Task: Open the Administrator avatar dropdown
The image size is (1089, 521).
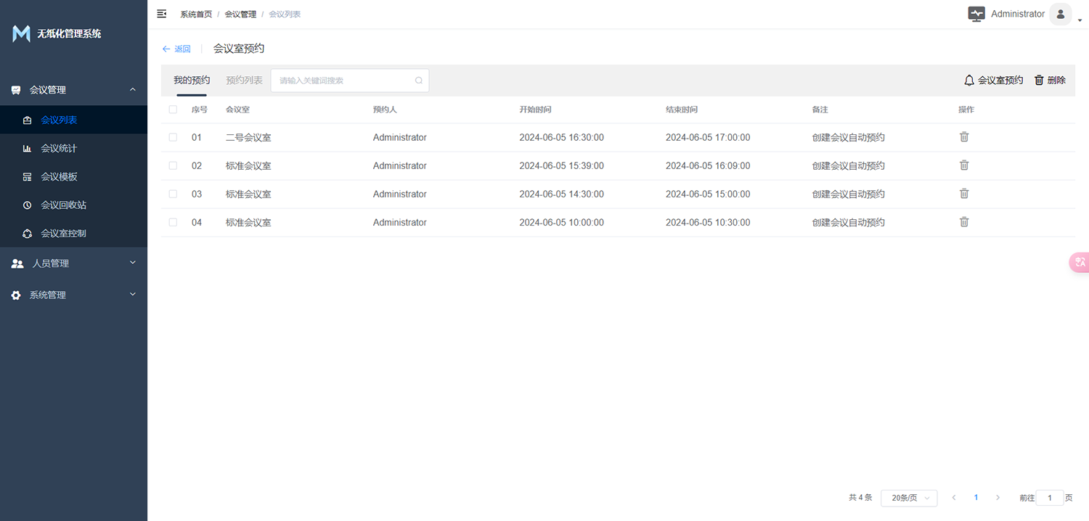Action: point(1061,15)
